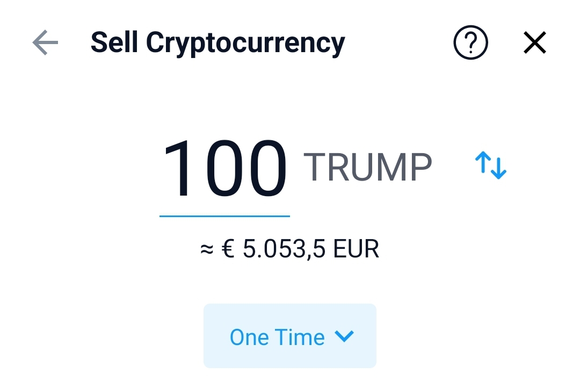Click the chevron beside One Time
The height and width of the screenshot is (388, 580).
344,337
